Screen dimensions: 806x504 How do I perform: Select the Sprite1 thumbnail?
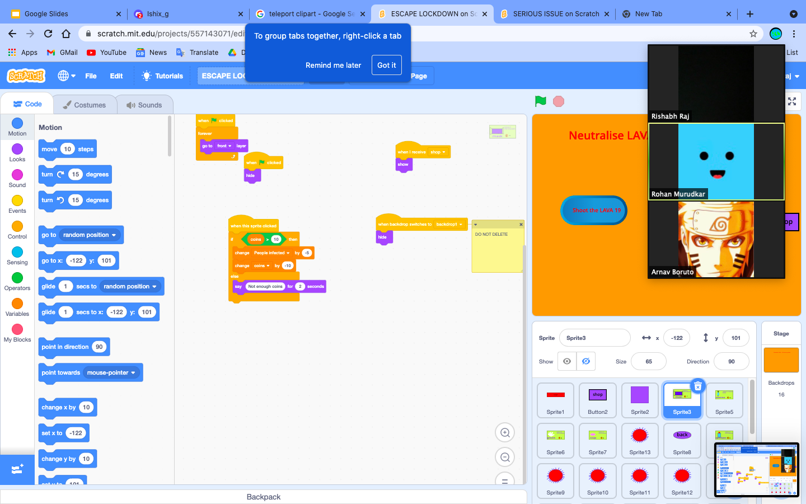click(555, 400)
